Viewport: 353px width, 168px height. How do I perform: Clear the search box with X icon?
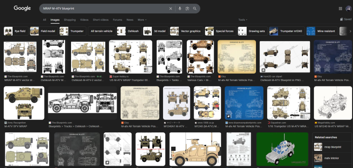tap(170, 8)
